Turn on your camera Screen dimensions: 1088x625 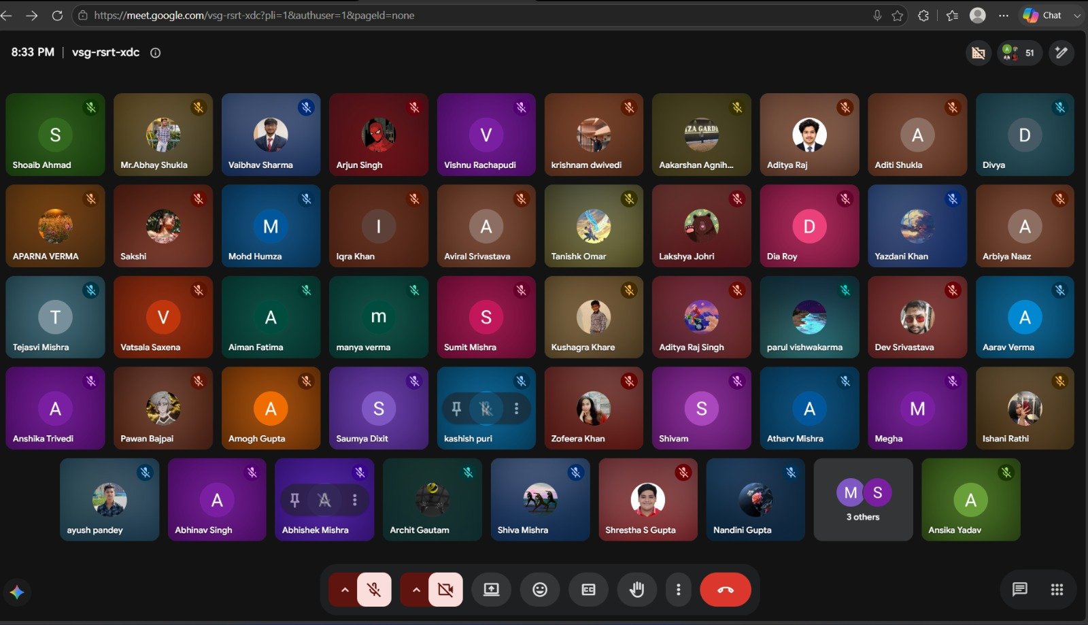pyautogui.click(x=445, y=590)
